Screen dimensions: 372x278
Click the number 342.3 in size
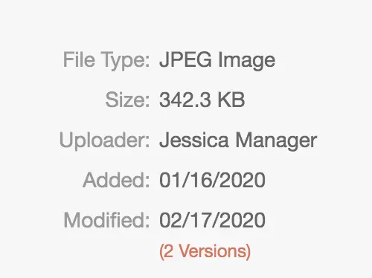point(185,100)
